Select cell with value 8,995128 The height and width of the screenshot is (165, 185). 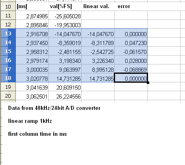pyautogui.click(x=98, y=69)
